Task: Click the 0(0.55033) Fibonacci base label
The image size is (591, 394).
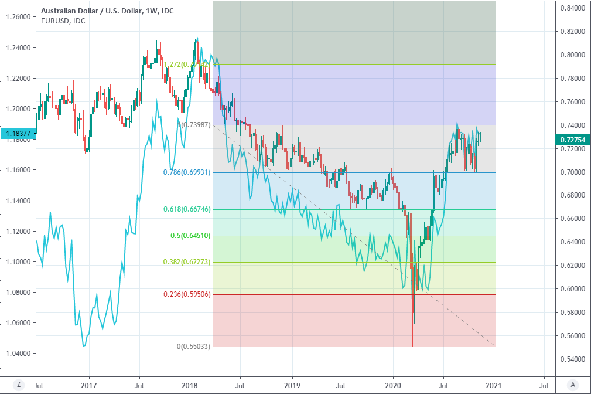Action: [x=193, y=347]
